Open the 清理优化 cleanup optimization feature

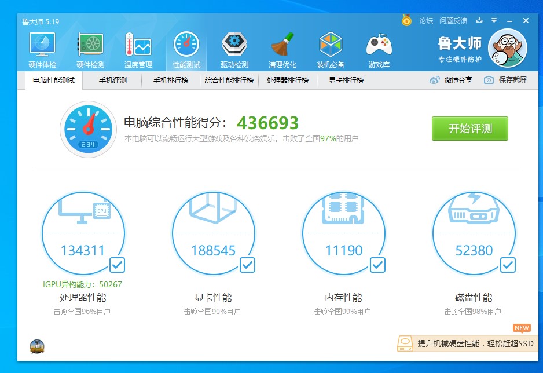point(282,49)
